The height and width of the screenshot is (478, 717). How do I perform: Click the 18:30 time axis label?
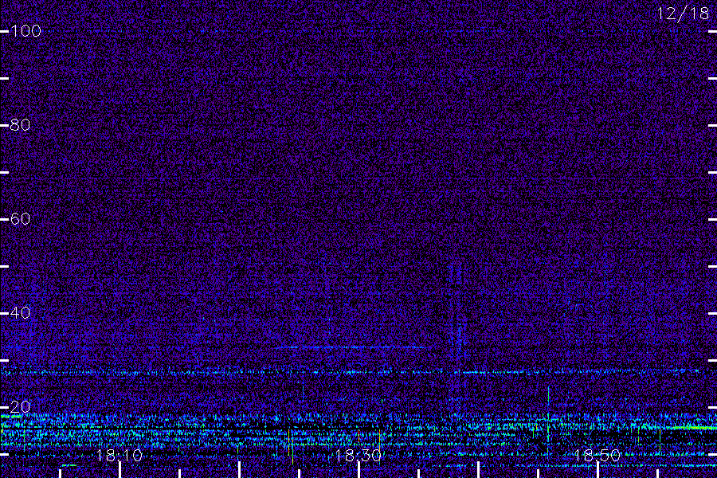(x=358, y=456)
